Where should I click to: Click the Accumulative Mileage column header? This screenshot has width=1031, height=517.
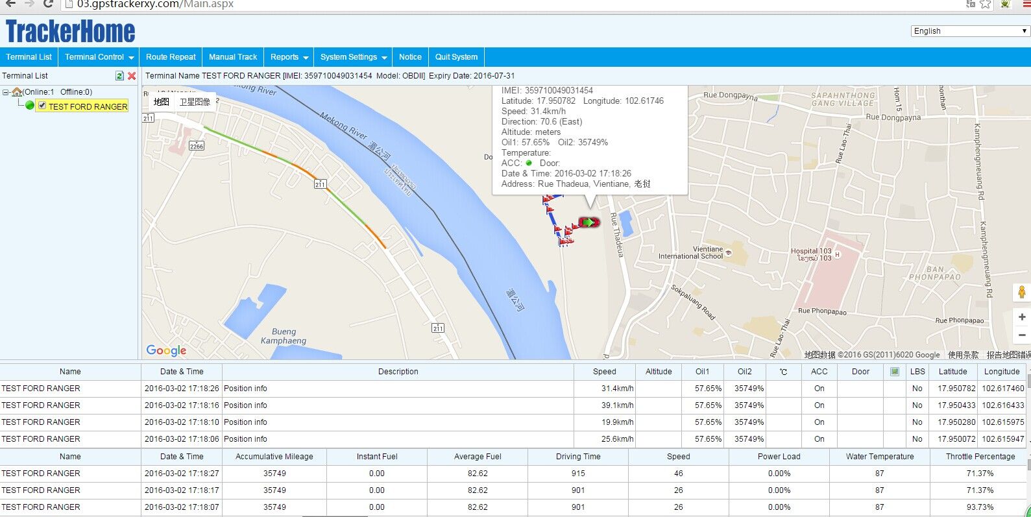274,457
